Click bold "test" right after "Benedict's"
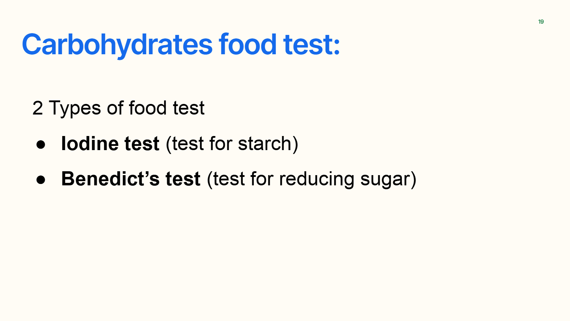The width and height of the screenshot is (570, 321). [183, 179]
